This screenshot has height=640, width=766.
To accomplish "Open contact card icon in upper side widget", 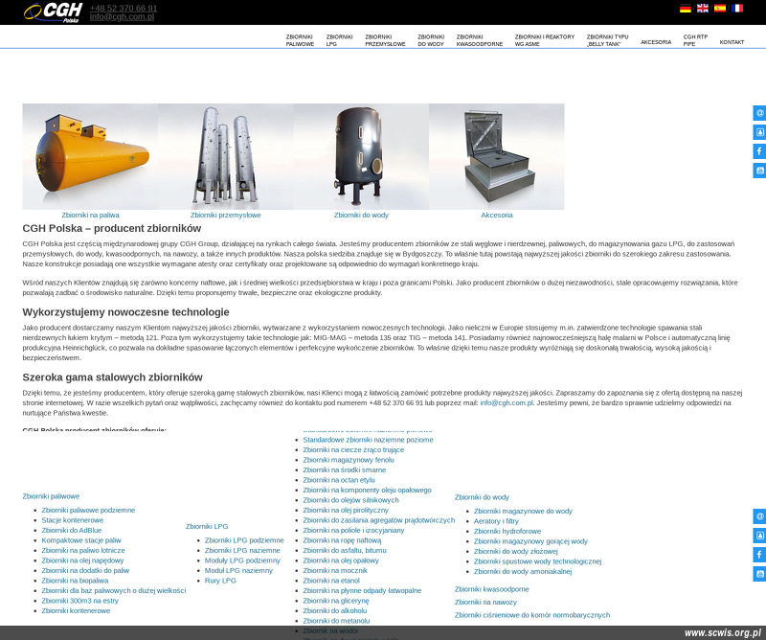I will pos(759,132).
